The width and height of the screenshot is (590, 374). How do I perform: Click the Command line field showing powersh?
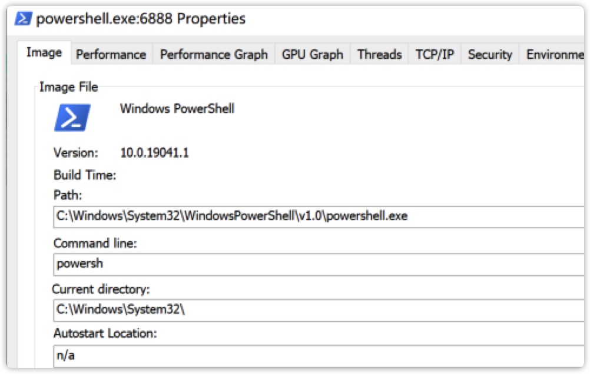[319, 264]
